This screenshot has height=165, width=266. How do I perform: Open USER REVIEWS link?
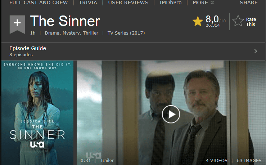[128, 3]
